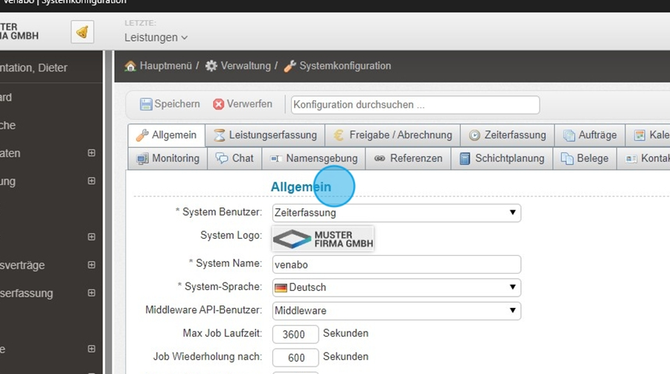Screen dimensions: 670x374
Task: Open the Chat configuration tab
Action: pyautogui.click(x=234, y=158)
